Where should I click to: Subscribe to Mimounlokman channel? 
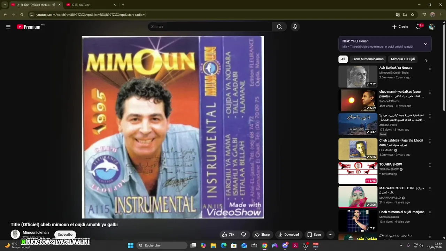point(65,235)
